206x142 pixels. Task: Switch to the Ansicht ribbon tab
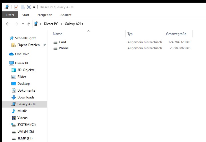pos(66,15)
